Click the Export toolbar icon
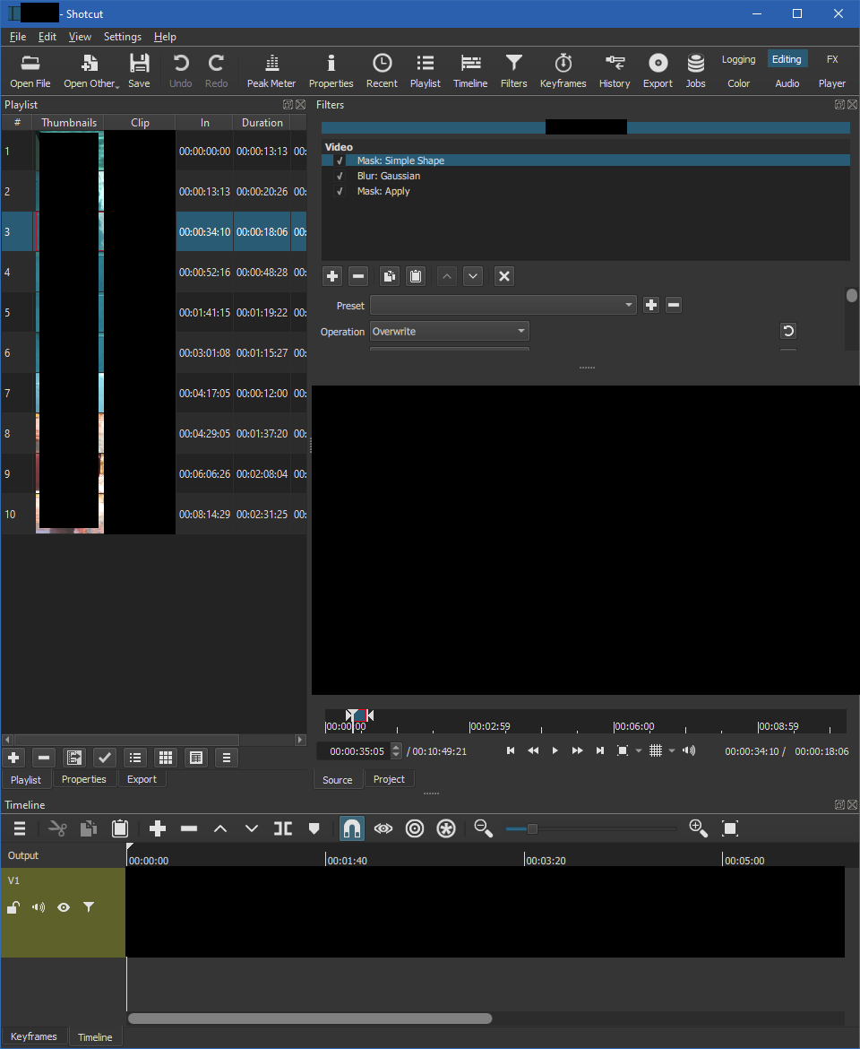Screen dimensions: 860x1049 point(658,71)
